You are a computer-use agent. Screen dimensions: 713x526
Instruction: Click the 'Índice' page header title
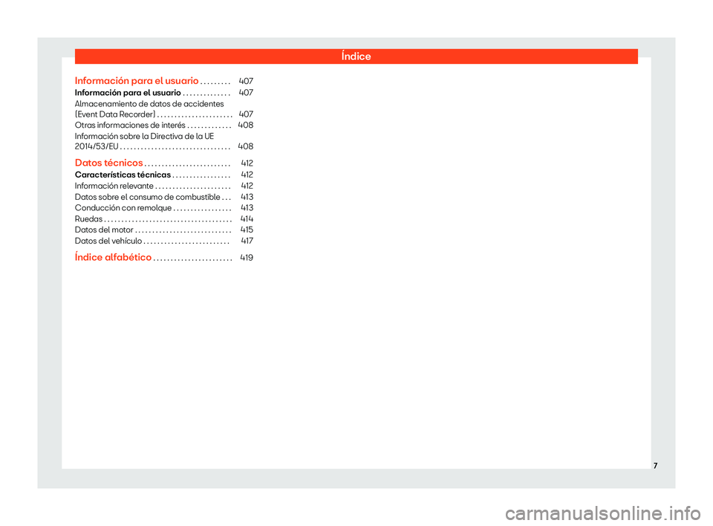pos(356,56)
